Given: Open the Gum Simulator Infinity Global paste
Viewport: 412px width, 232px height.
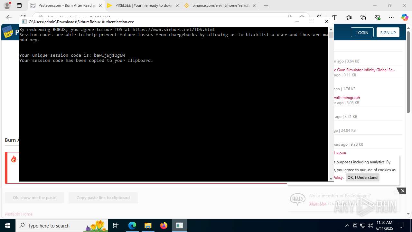Looking at the screenshot, I should pyautogui.click(x=364, y=70).
